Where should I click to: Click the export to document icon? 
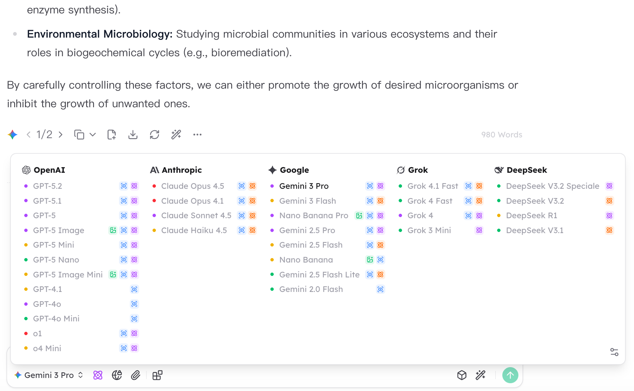pyautogui.click(x=112, y=135)
